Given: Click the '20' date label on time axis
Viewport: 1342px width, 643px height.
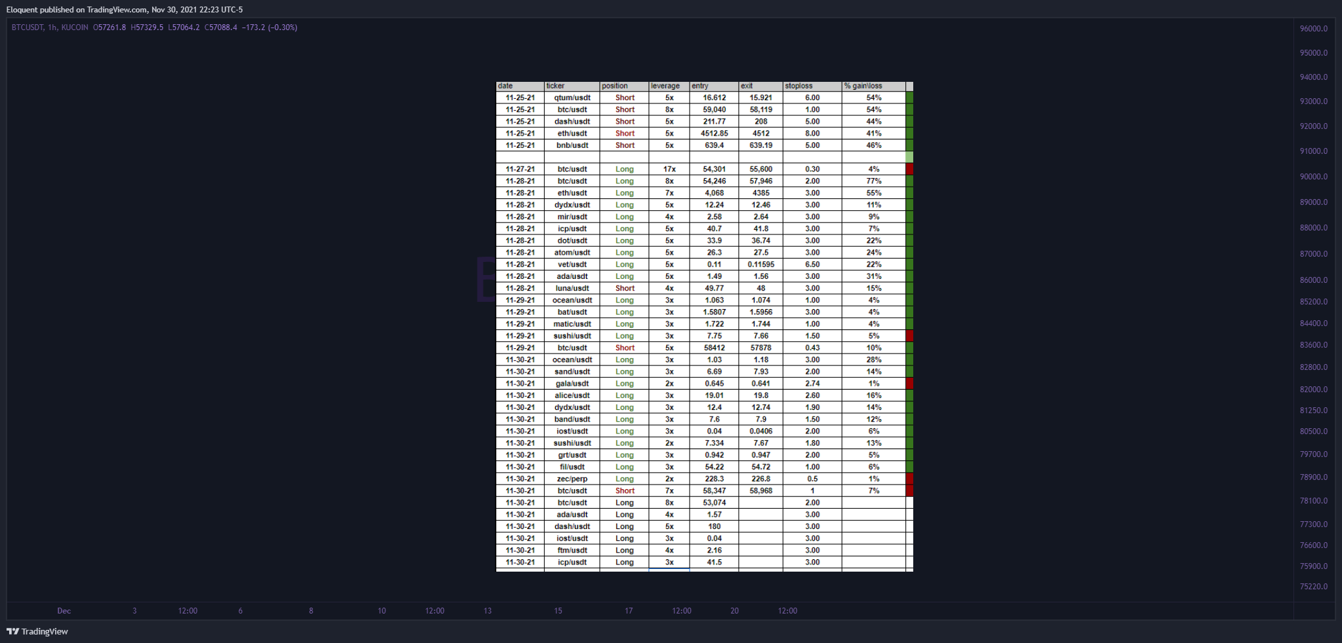Looking at the screenshot, I should pyautogui.click(x=734, y=611).
